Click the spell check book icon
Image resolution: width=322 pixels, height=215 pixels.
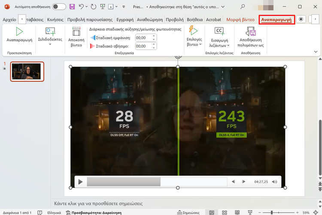[40, 212]
